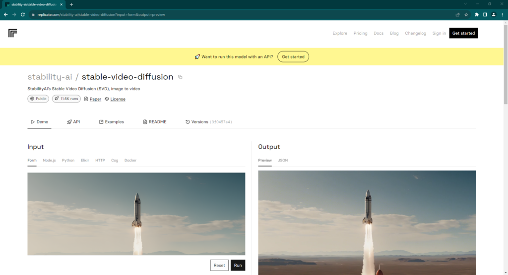This screenshot has height=275, width=508.
Task: Select the Docker input tab
Action: pos(130,161)
